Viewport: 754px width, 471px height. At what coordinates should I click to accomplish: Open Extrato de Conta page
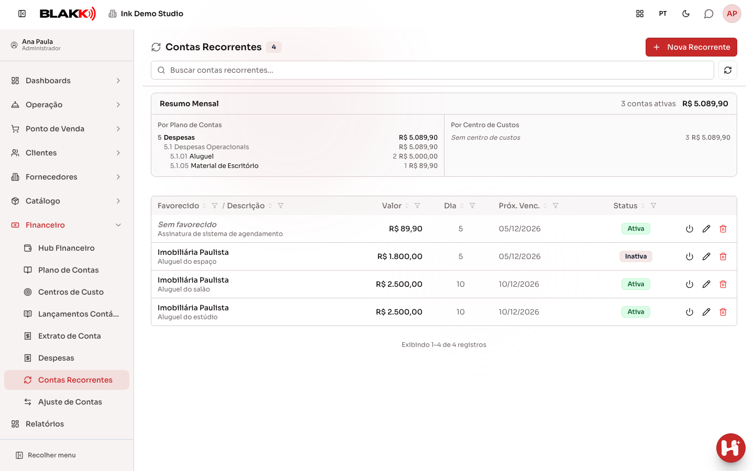coord(66,336)
